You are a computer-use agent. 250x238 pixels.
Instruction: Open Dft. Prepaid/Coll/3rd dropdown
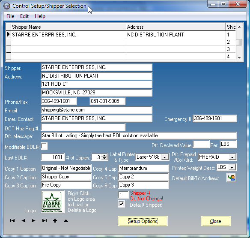232,157
